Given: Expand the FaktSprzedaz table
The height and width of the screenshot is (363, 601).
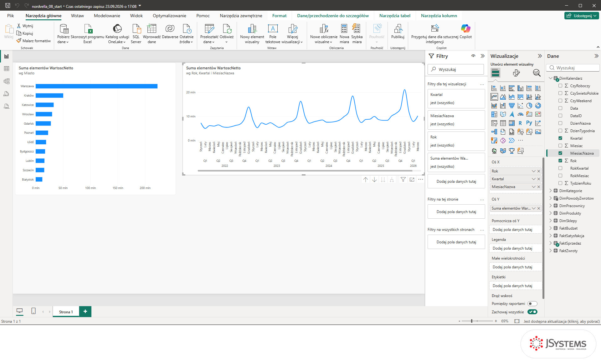Looking at the screenshot, I should click(551, 243).
